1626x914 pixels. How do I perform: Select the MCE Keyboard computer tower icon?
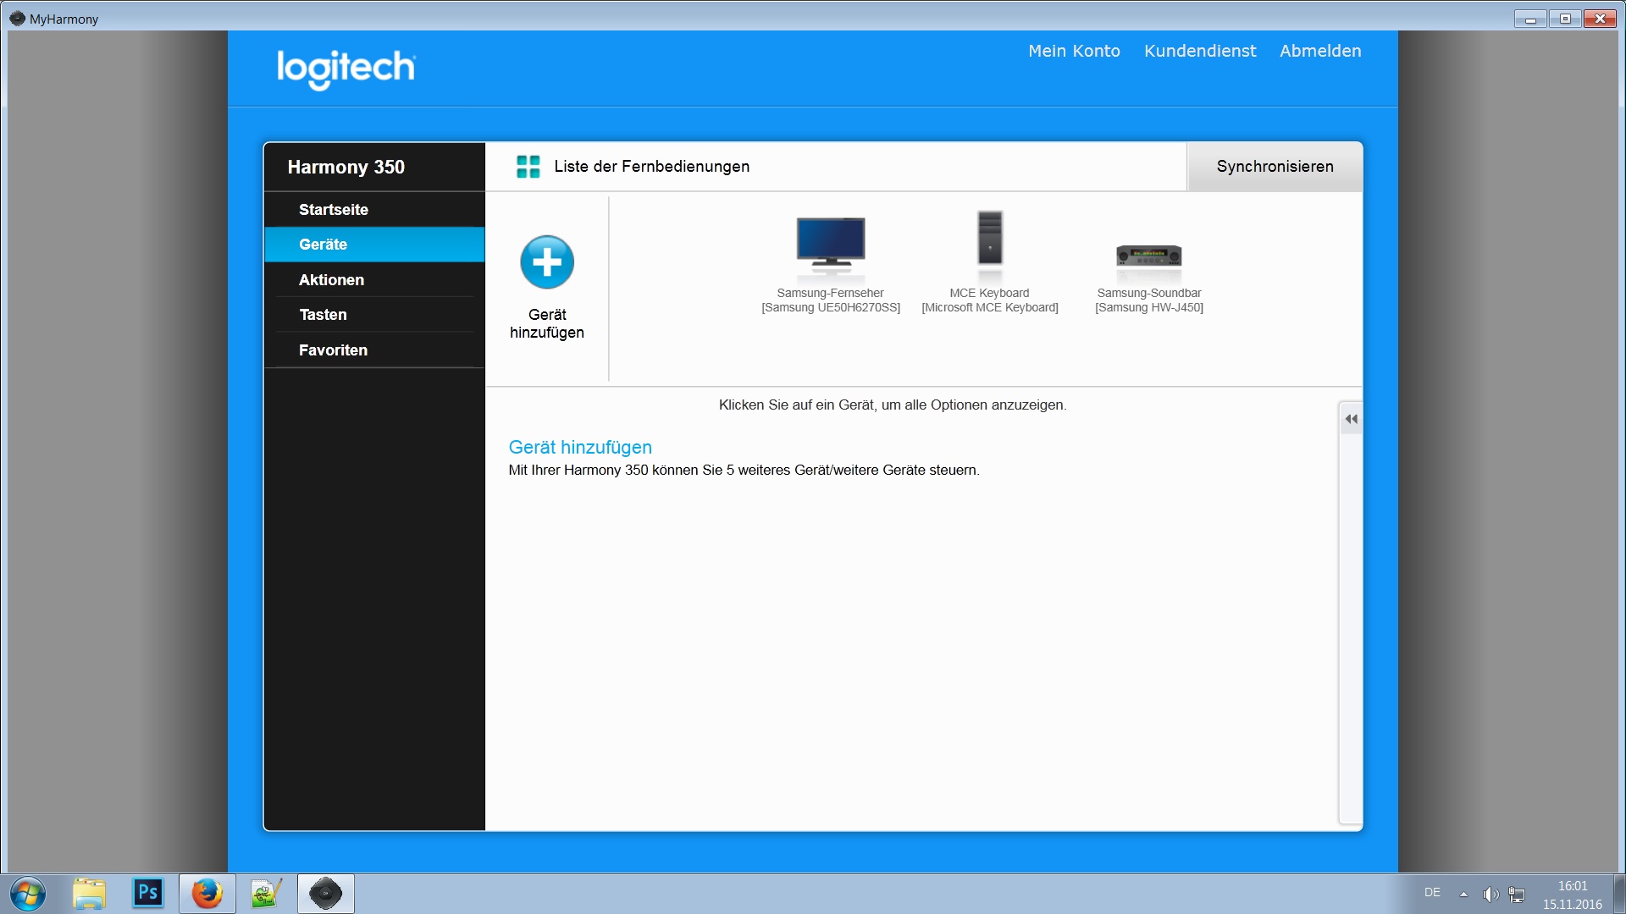pos(990,239)
